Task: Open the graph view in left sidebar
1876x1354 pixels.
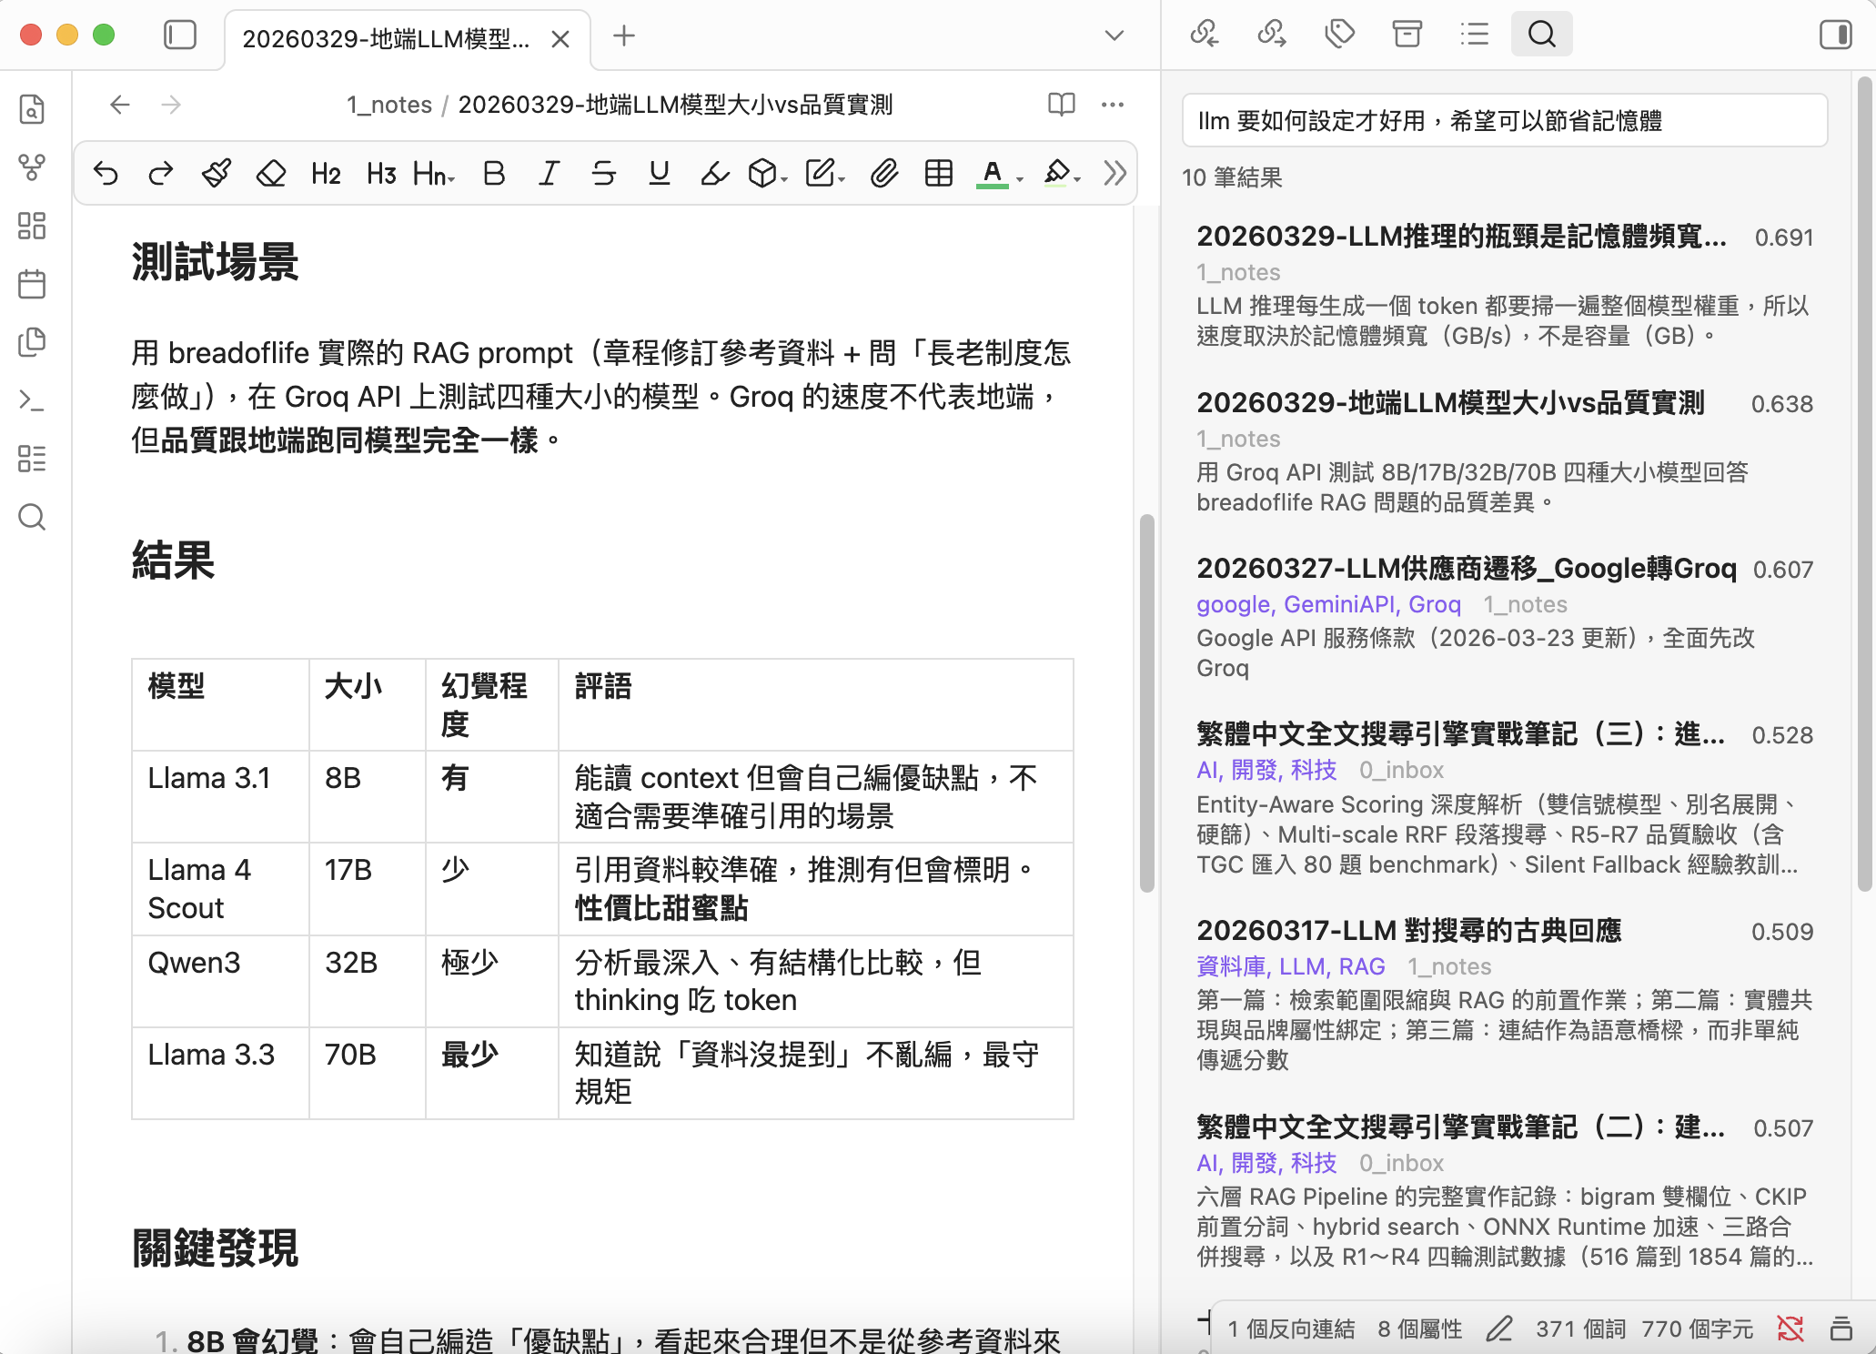Action: point(32,167)
